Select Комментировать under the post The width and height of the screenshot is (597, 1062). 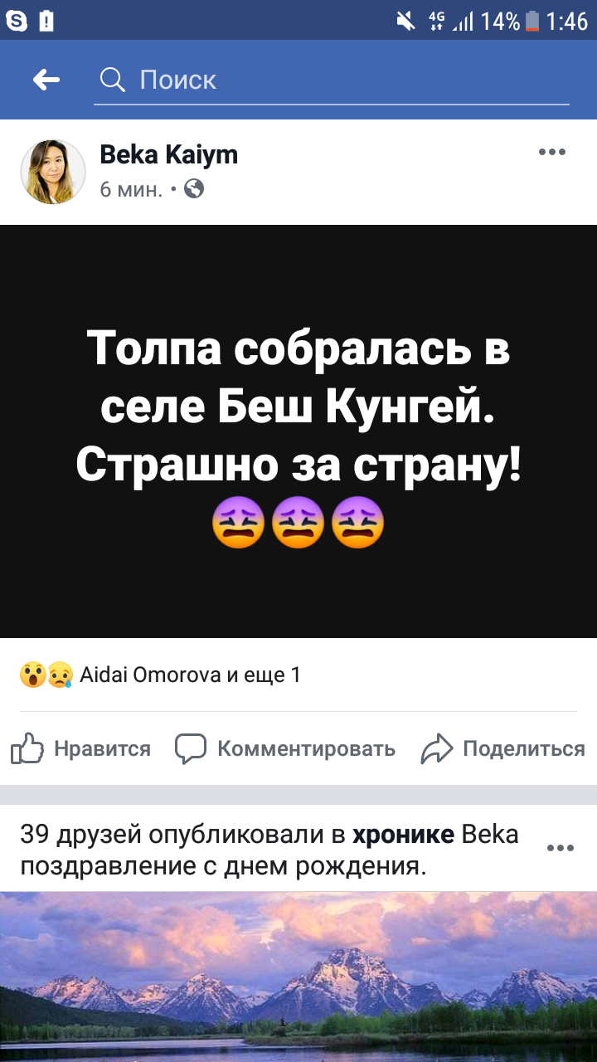(306, 749)
